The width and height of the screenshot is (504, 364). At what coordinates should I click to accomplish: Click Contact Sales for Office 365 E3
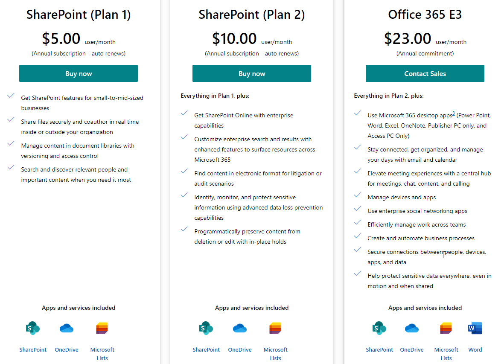point(425,73)
